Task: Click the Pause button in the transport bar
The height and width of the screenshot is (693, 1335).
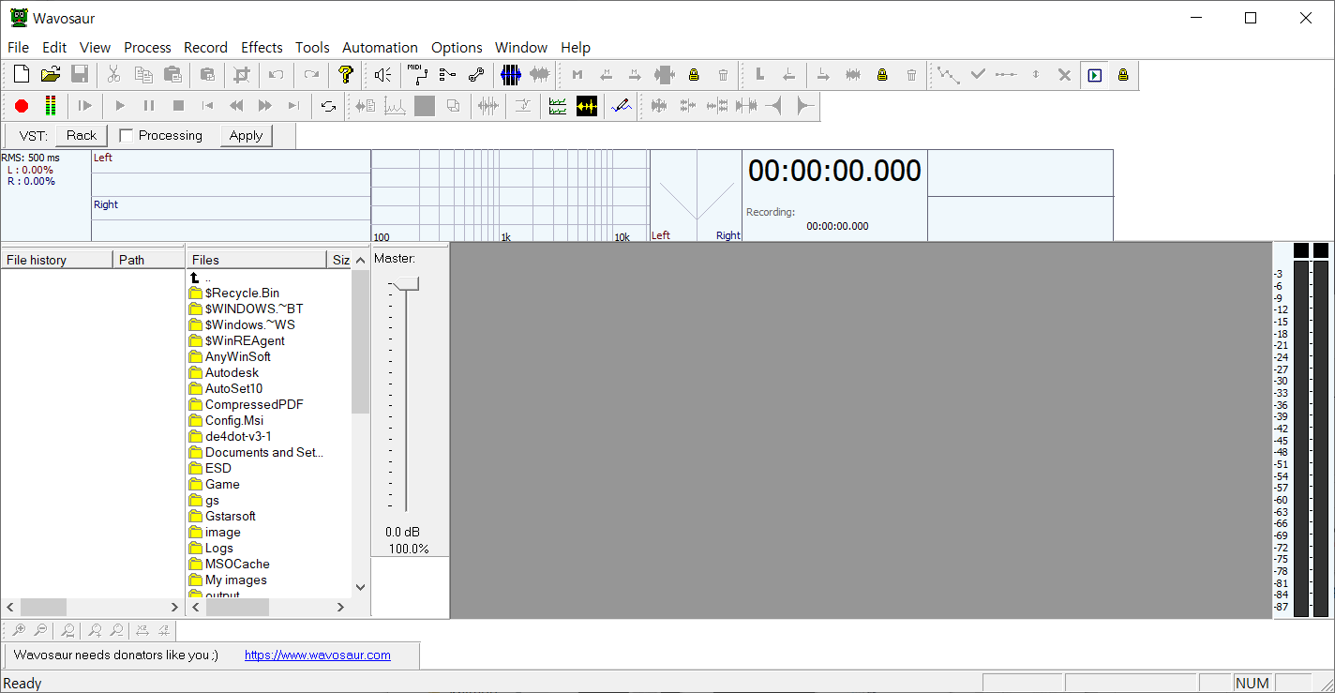Action: pos(149,106)
